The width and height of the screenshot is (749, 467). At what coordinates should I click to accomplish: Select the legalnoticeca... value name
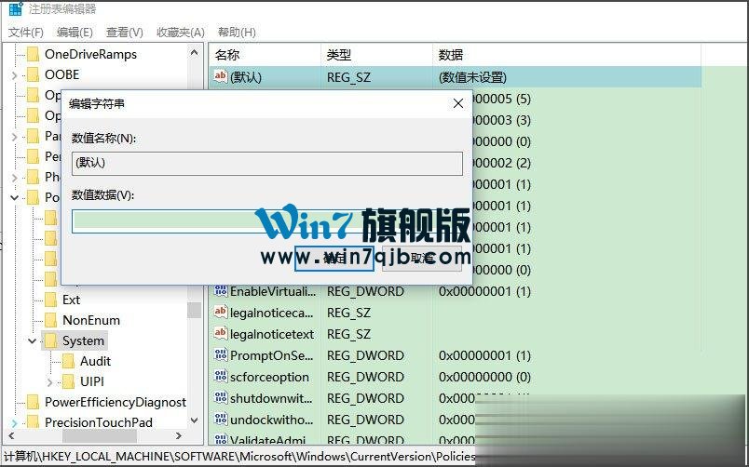272,313
